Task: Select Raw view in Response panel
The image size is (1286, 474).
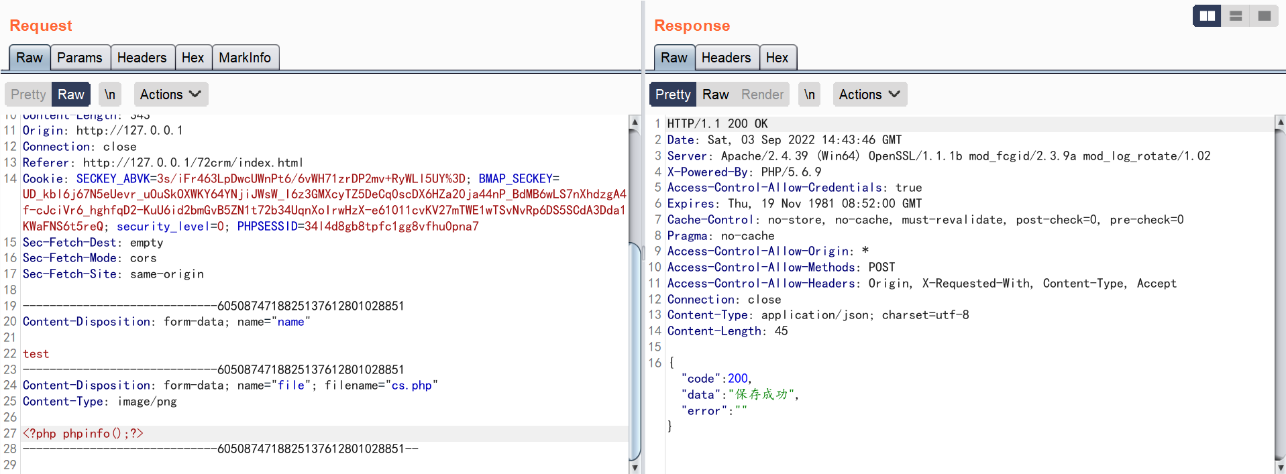Action: [715, 95]
